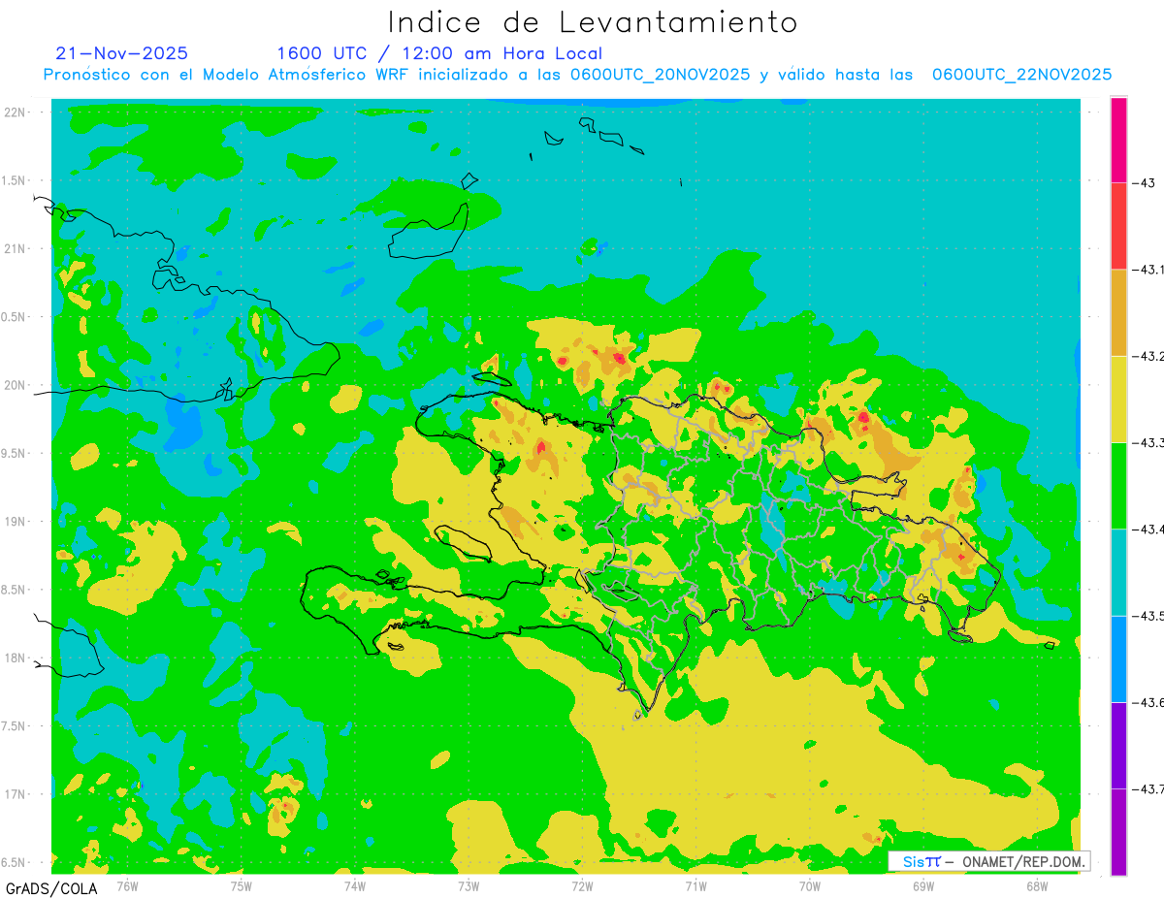Click the '76W' longitude label

point(127,885)
